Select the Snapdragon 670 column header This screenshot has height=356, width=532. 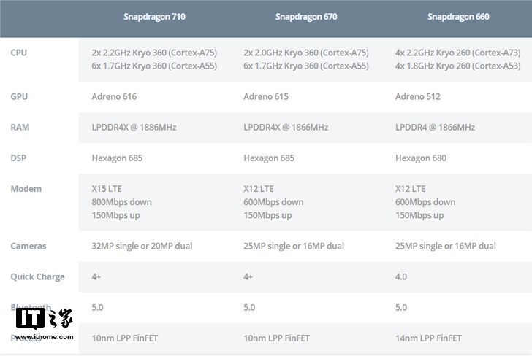pyautogui.click(x=306, y=17)
